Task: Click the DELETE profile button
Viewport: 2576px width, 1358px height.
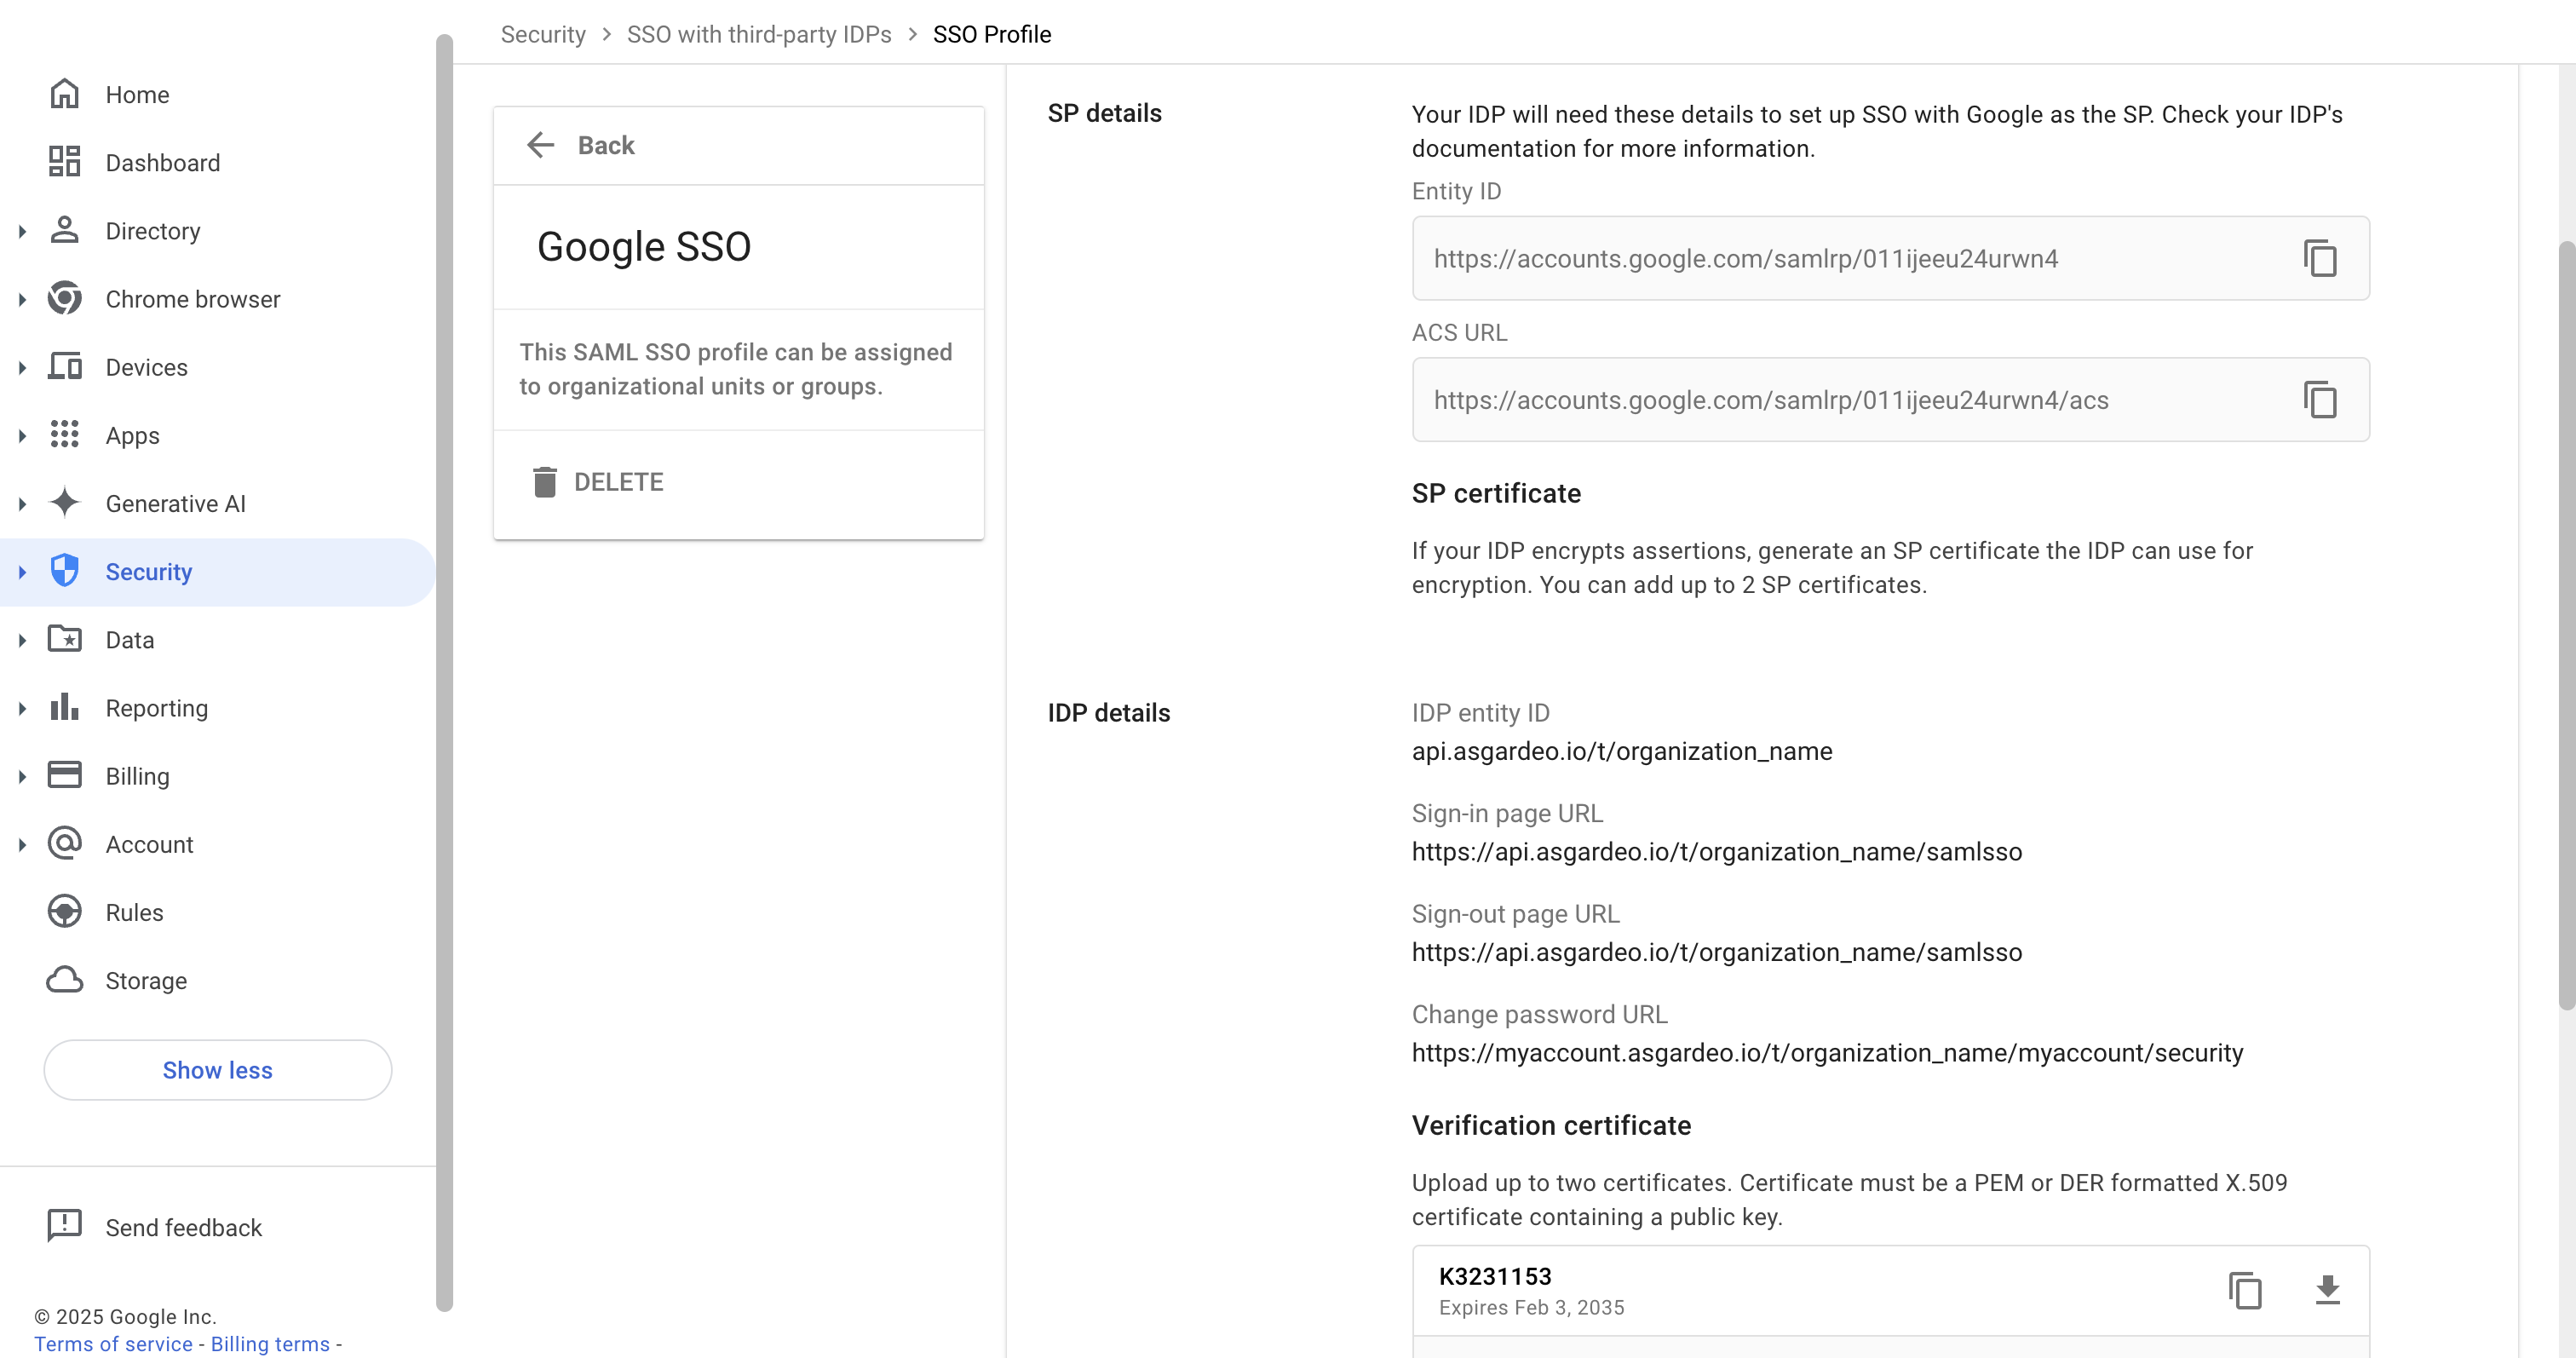Action: (597, 481)
